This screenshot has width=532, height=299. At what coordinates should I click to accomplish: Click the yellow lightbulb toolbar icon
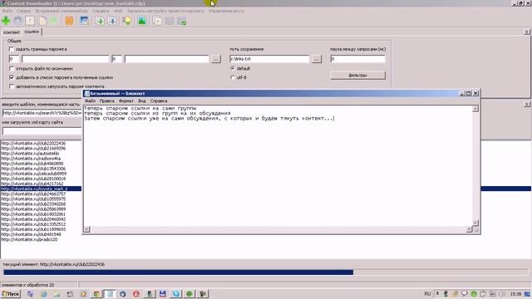[x=127, y=21]
